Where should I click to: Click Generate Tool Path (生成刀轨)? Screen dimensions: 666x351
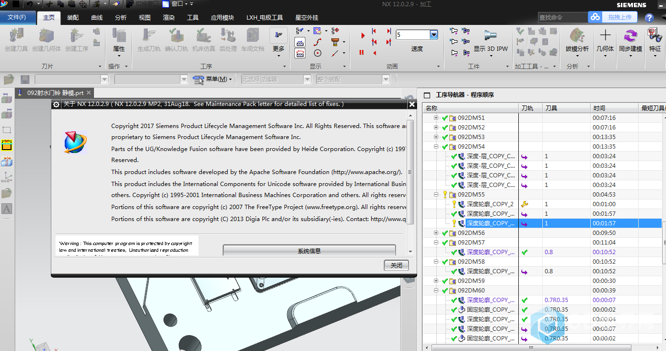point(149,40)
